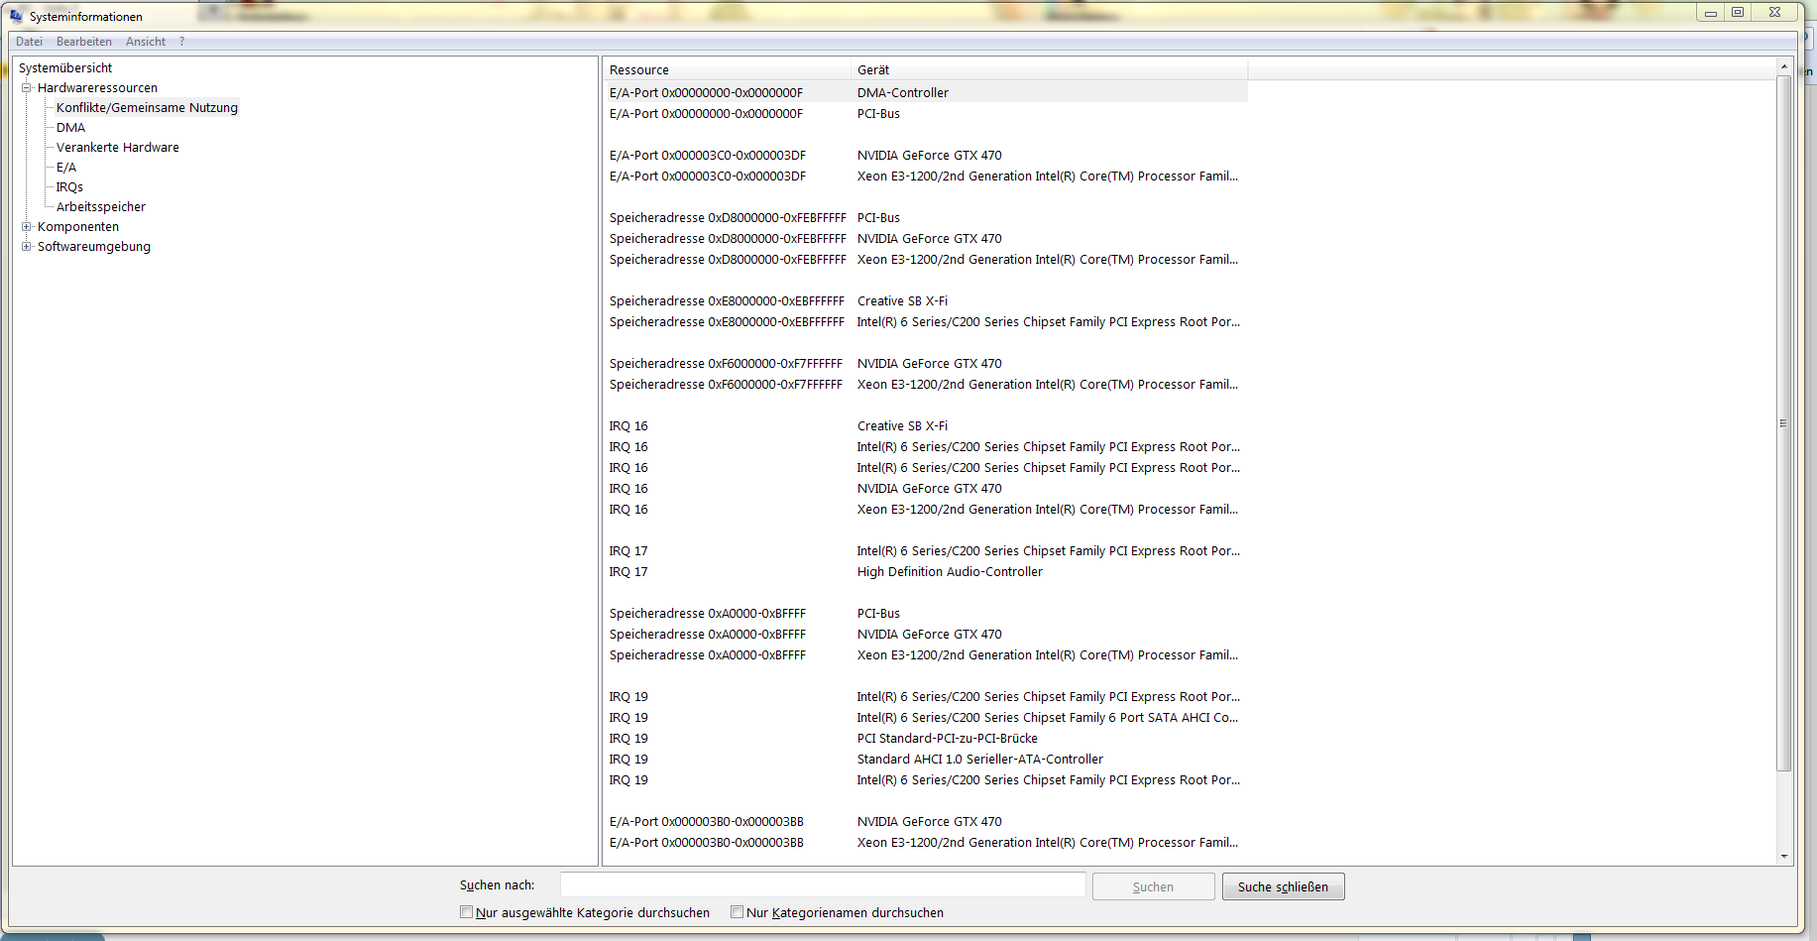The width and height of the screenshot is (1817, 941).
Task: Expand the Softwareumgebung tree node
Action: pos(27,246)
